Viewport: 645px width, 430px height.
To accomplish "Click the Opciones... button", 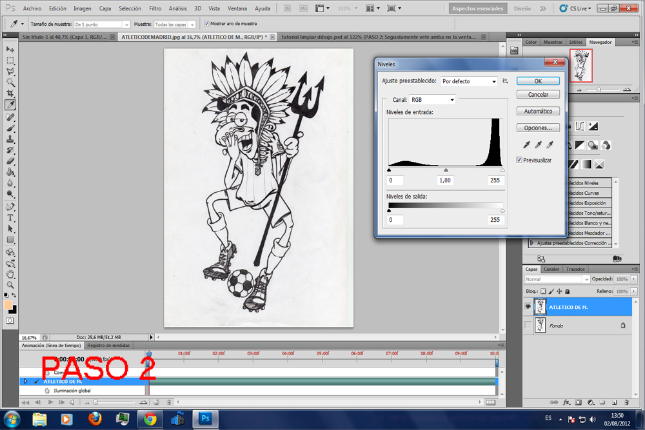I will tap(538, 128).
